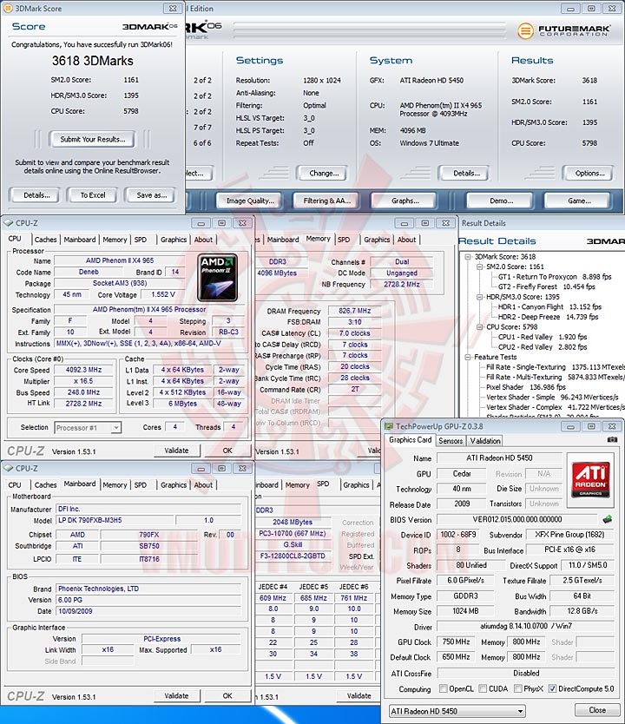Image resolution: width=625 pixels, height=724 pixels.
Task: Click the DRAM Frequency 826.7 MHz value
Action: point(354,311)
